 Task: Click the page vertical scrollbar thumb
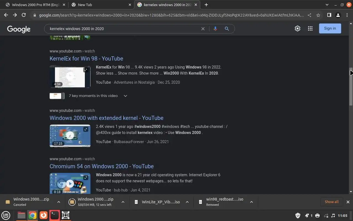pyautogui.click(x=351, y=86)
